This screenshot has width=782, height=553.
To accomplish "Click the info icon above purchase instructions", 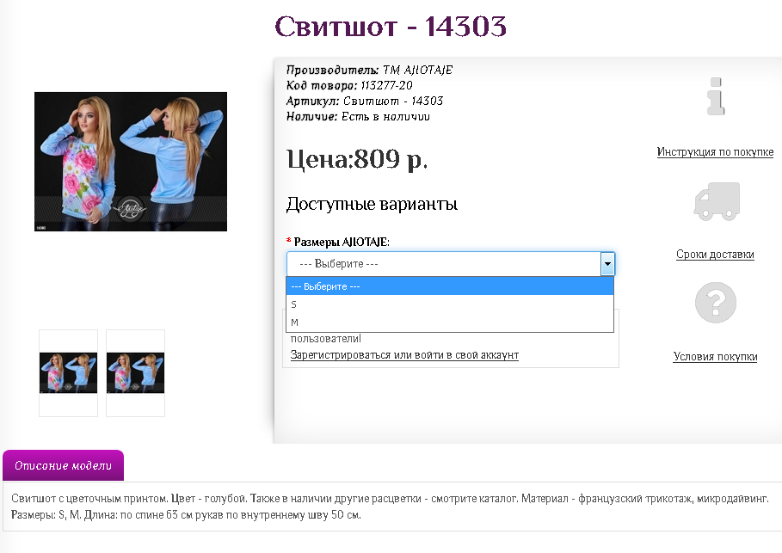I will tap(716, 96).
